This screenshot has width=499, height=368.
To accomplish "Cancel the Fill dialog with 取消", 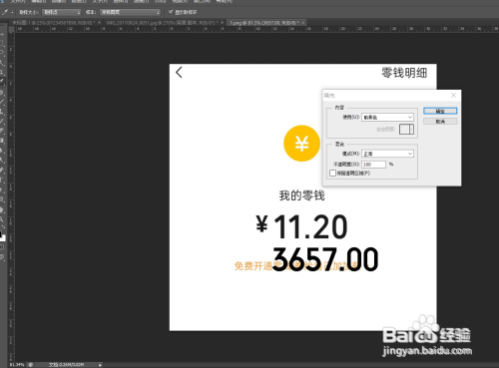I will pyautogui.click(x=440, y=122).
